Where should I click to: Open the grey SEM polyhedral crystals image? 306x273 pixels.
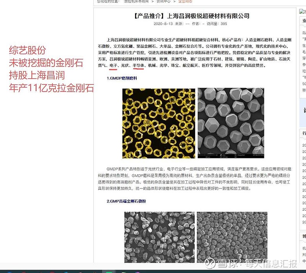(231, 123)
